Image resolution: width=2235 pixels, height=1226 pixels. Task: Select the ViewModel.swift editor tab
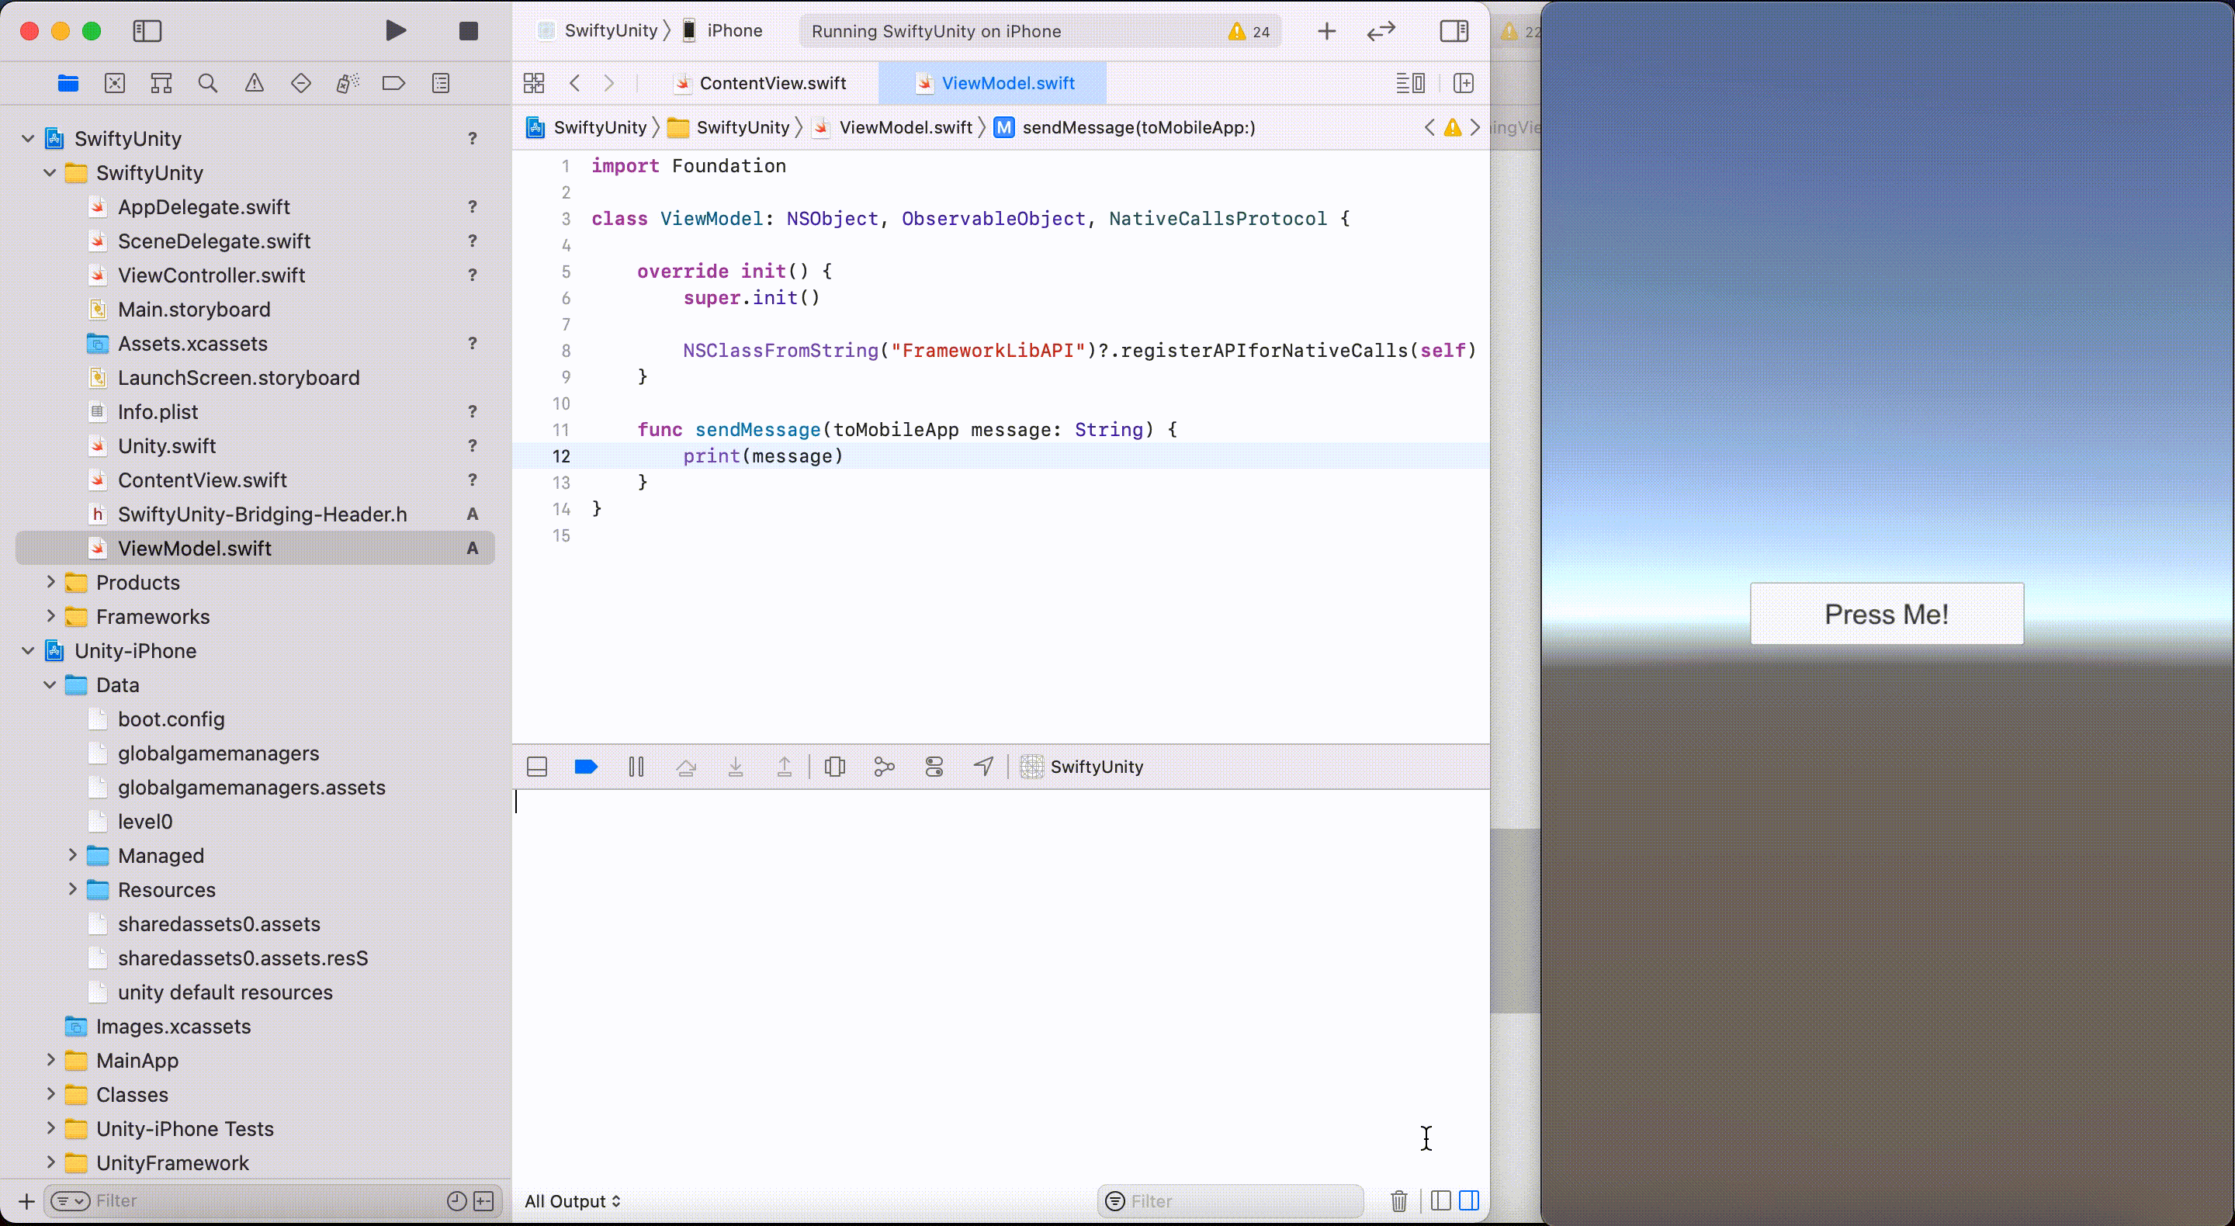pos(1007,83)
